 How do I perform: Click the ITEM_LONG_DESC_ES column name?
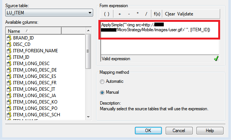pos(35,76)
